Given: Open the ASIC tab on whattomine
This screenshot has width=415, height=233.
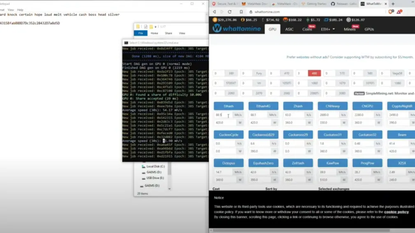Looking at the screenshot, I should tap(289, 29).
